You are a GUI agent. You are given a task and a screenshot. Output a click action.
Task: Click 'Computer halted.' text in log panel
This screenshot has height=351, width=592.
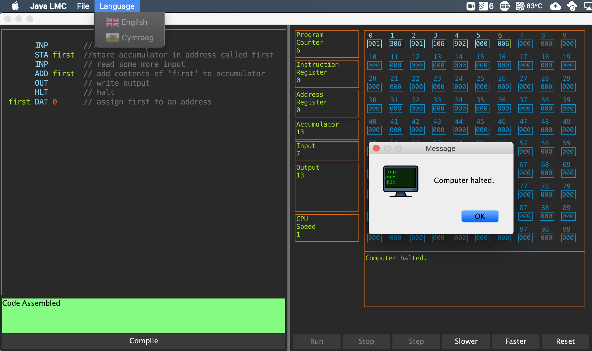[x=396, y=258]
